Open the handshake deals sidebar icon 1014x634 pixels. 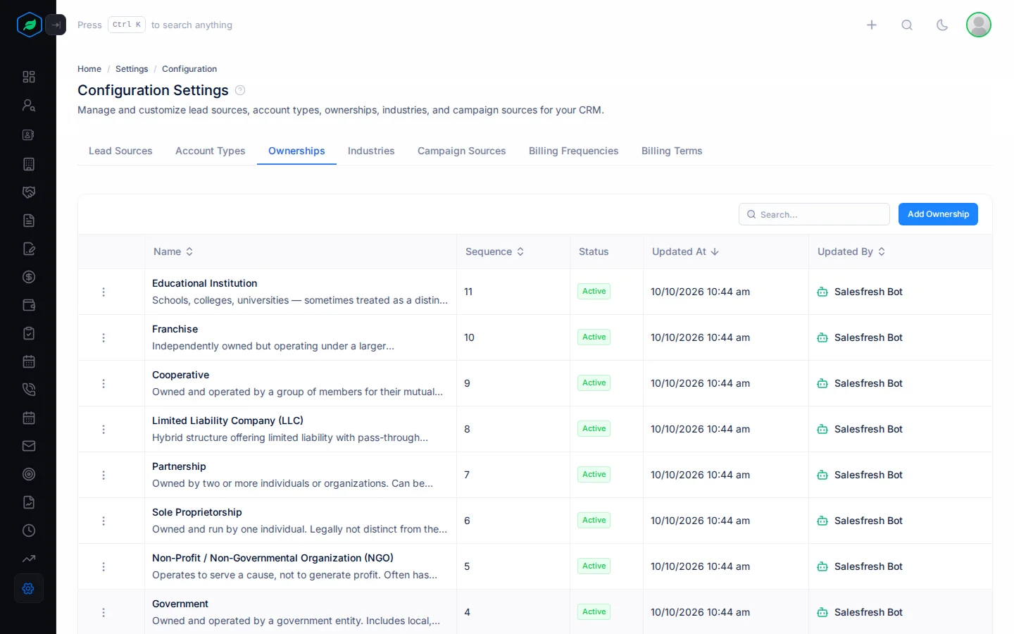coord(29,192)
